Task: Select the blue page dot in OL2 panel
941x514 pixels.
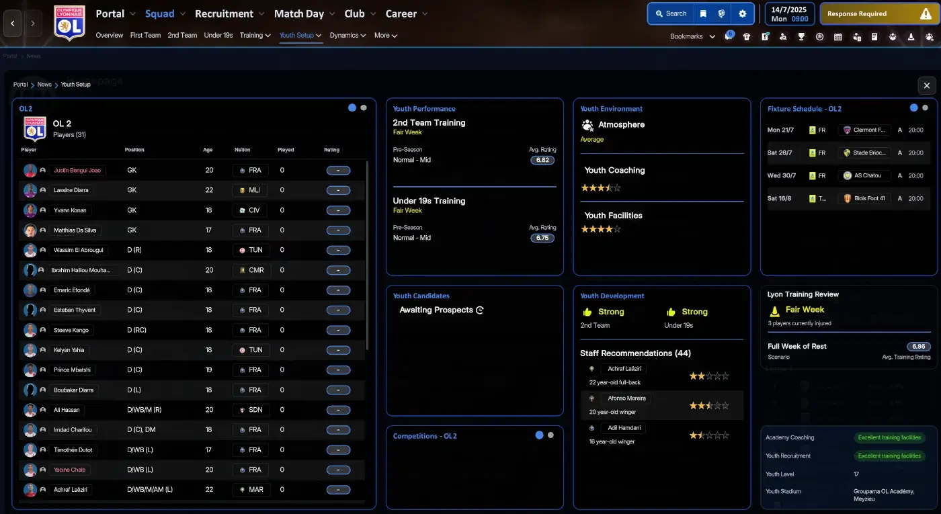Action: (x=352, y=108)
